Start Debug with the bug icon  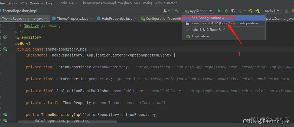pos(226,11)
